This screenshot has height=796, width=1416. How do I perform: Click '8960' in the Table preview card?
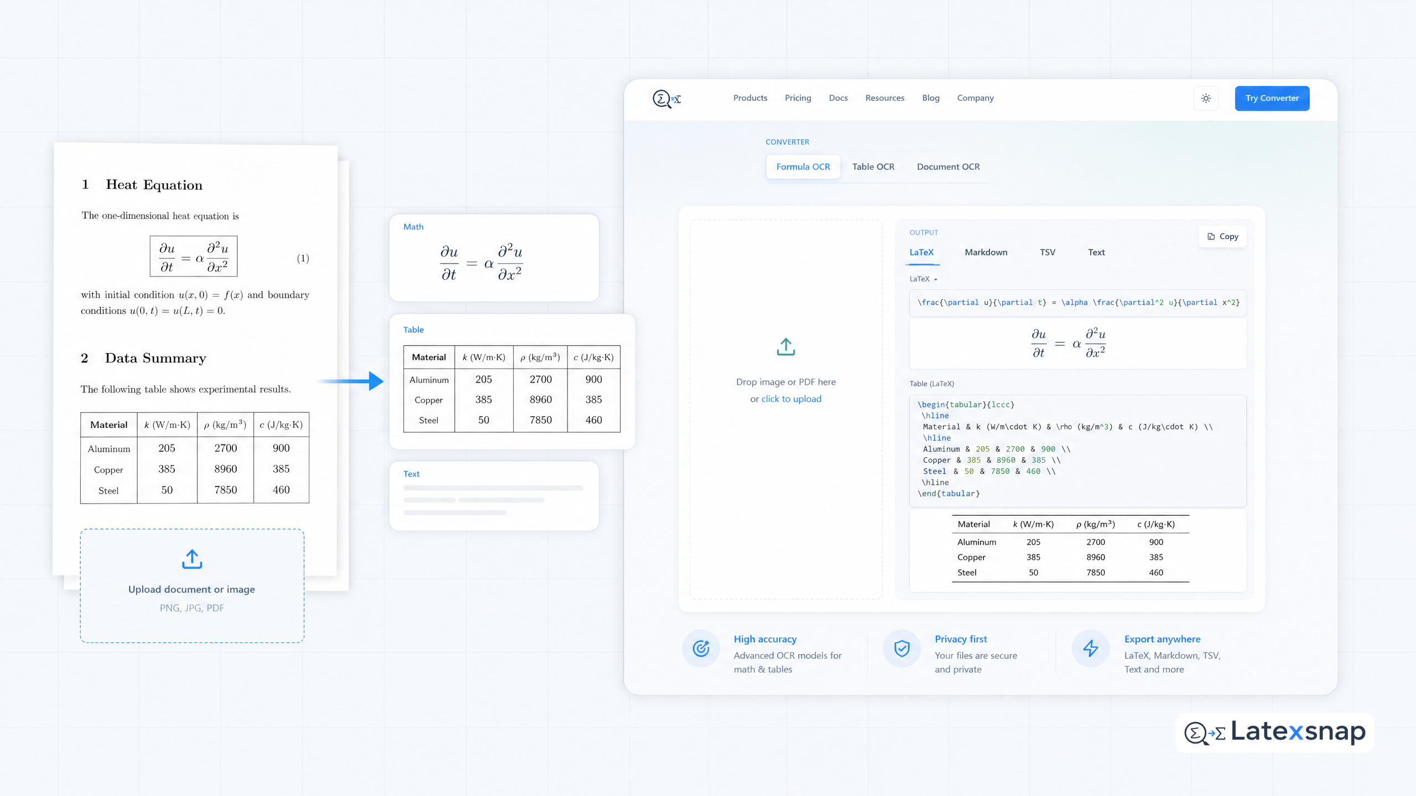coord(540,400)
